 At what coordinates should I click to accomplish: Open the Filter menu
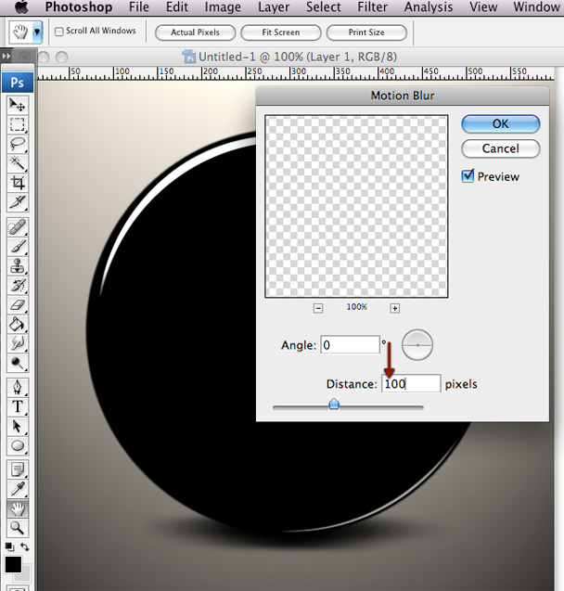click(x=372, y=6)
